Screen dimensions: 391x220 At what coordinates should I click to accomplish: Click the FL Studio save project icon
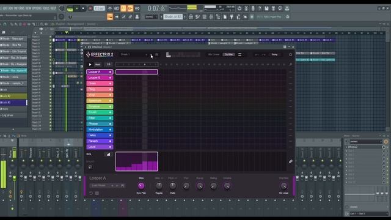[266, 9]
